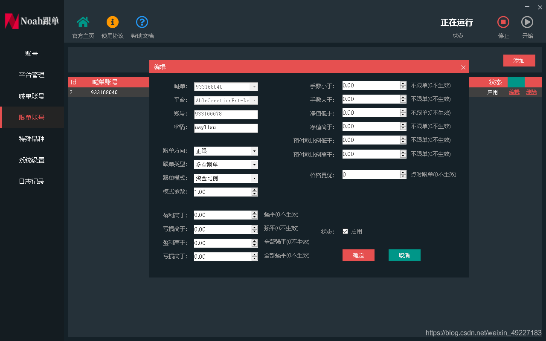The image size is (546, 341).
Task: Open the 跟单模式 dropdown showing 资金比例
Action: click(x=226, y=178)
